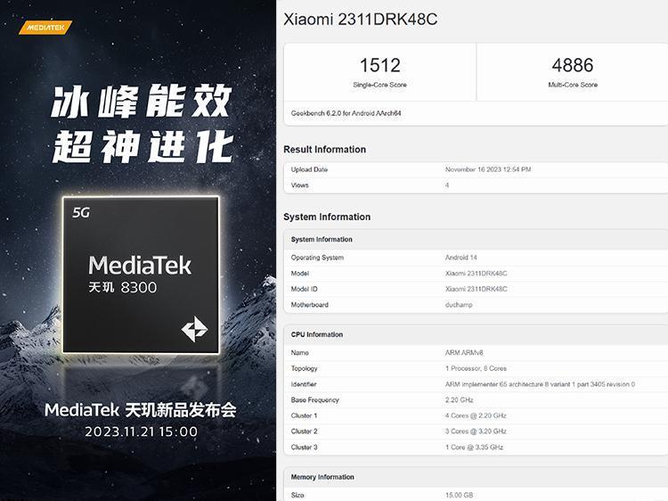Image resolution: width=668 pixels, height=501 pixels.
Task: Click the MediaTek 天玑 8300 chip image
Action: 141,275
